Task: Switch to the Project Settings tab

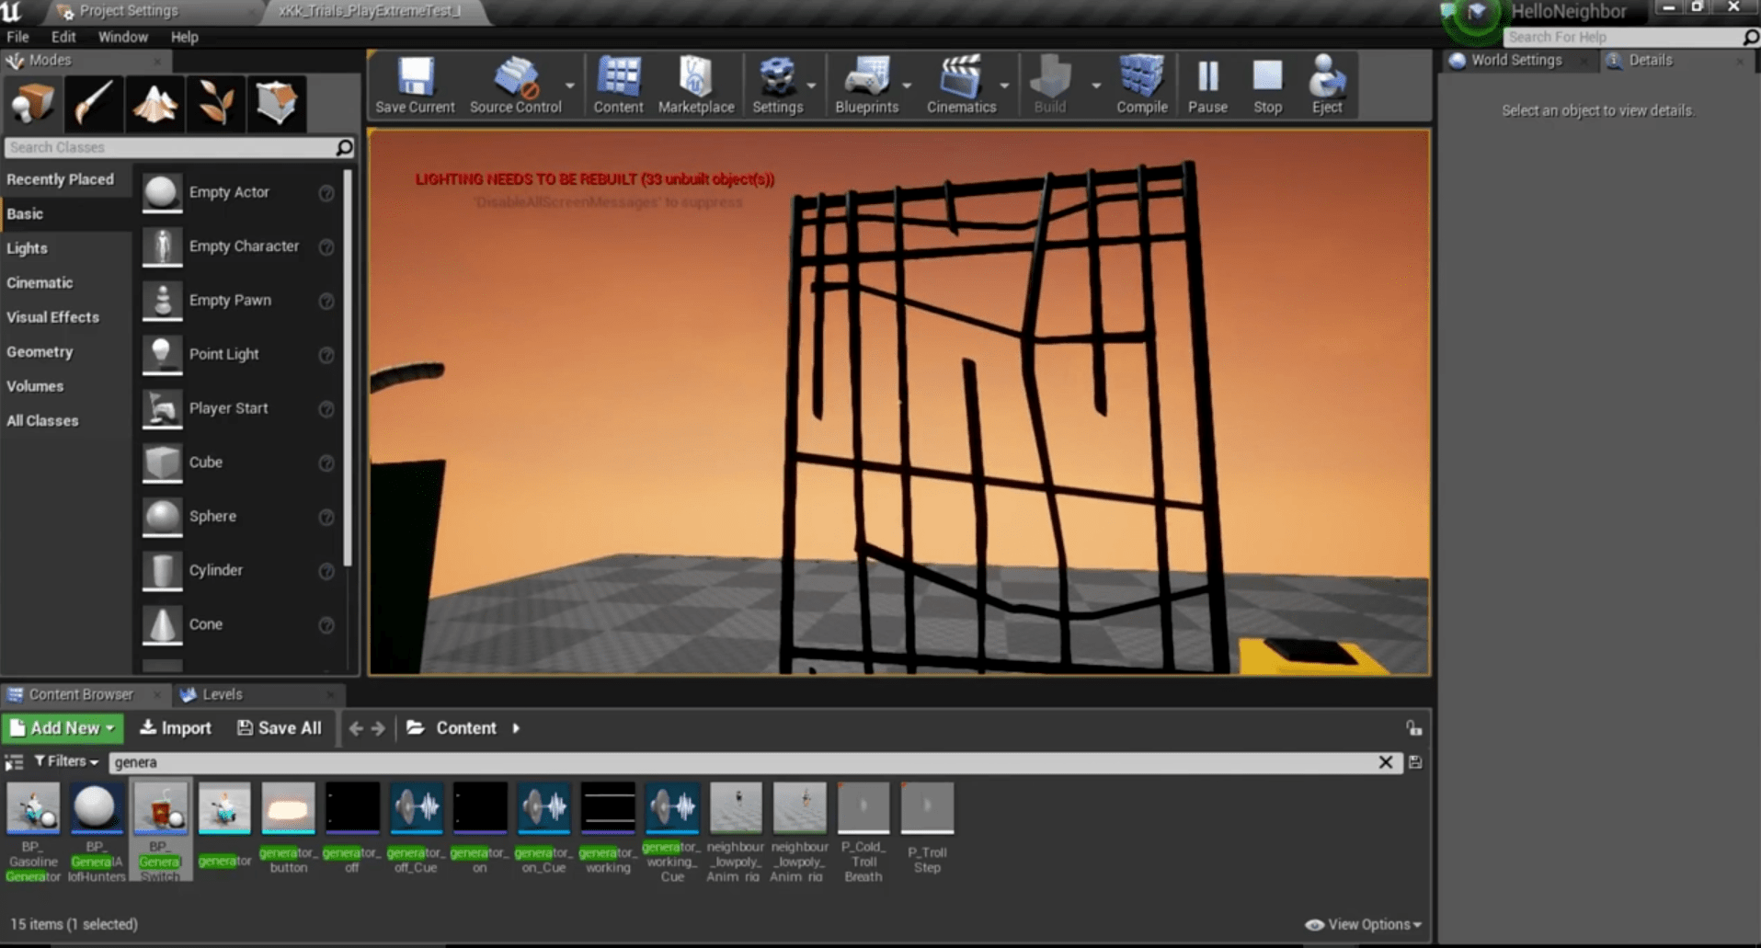Action: (x=128, y=11)
